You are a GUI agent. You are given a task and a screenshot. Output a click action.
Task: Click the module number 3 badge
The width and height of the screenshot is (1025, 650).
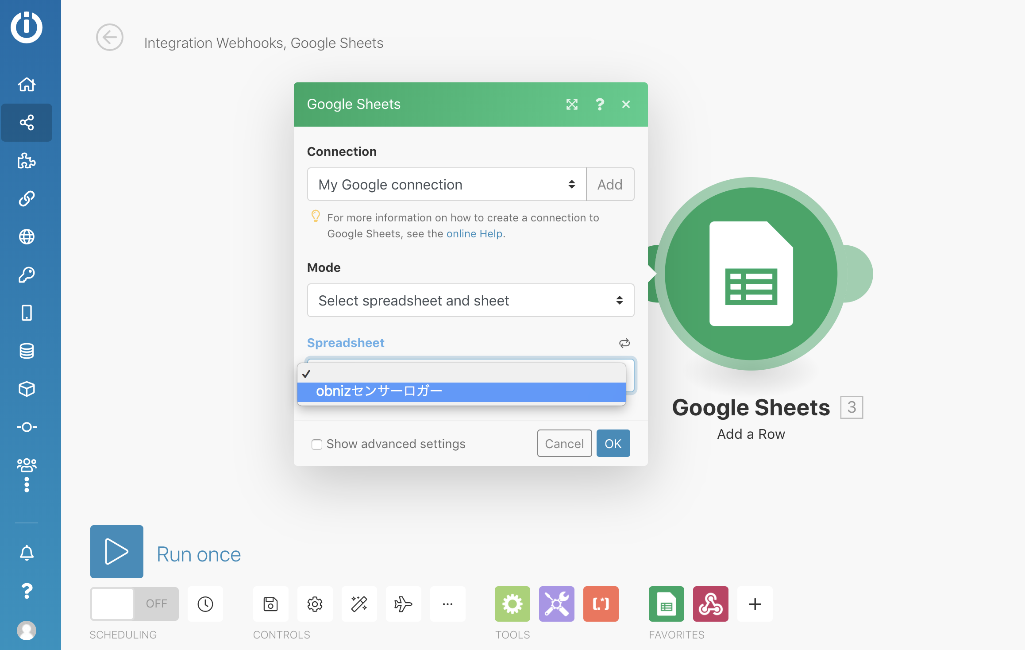point(852,407)
